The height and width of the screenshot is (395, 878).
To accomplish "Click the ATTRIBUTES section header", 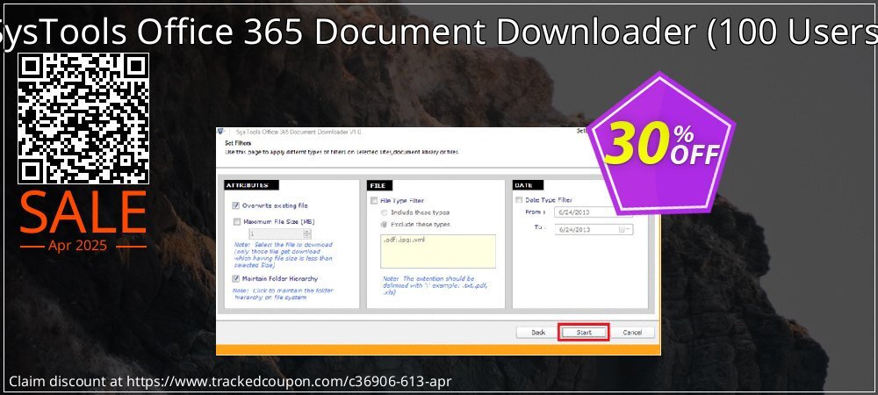I will 251,185.
